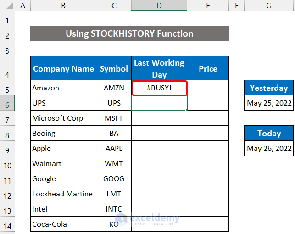Select the Price header cell
Screen dimensions: 295x234
[208, 69]
